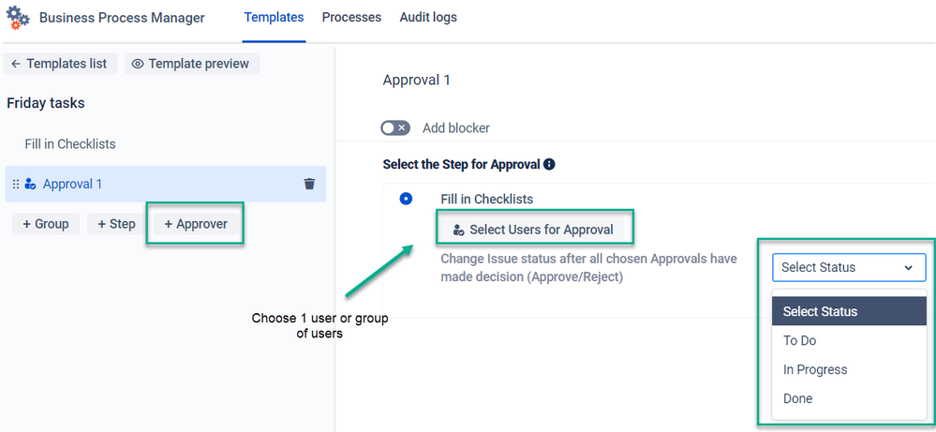Click the drag handle beside Approval 1
The width and height of the screenshot is (936, 432).
pos(16,184)
